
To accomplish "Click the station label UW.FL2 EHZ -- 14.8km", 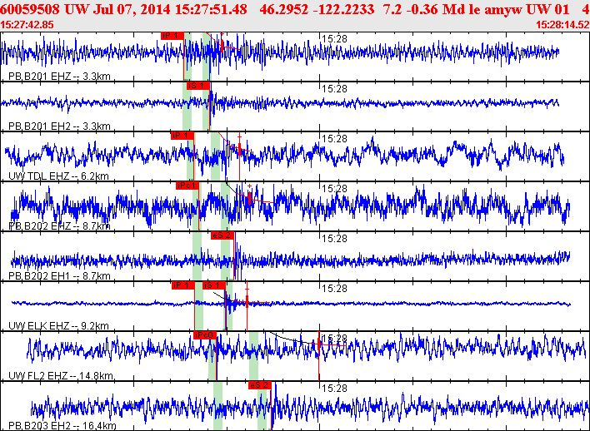I will click(61, 375).
